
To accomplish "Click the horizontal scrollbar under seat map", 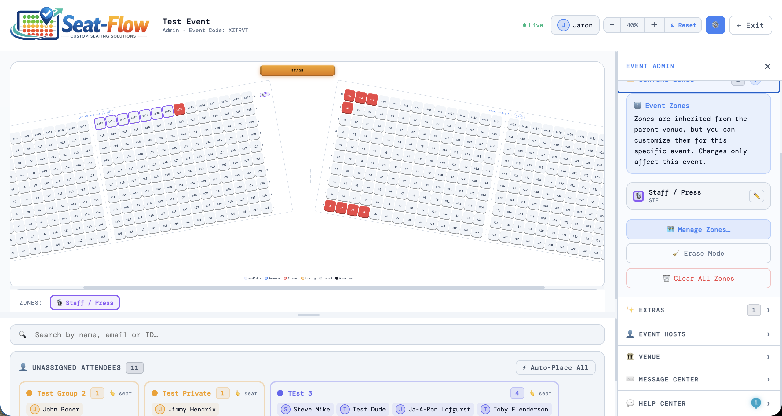I will [314, 288].
